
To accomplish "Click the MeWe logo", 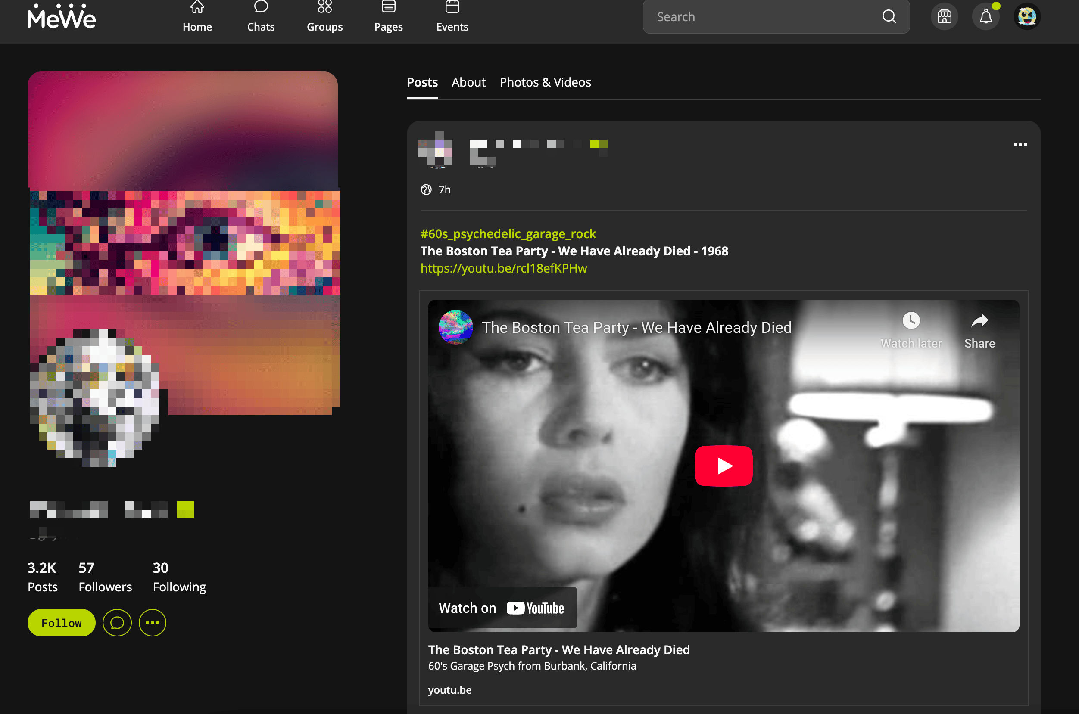I will (x=62, y=17).
